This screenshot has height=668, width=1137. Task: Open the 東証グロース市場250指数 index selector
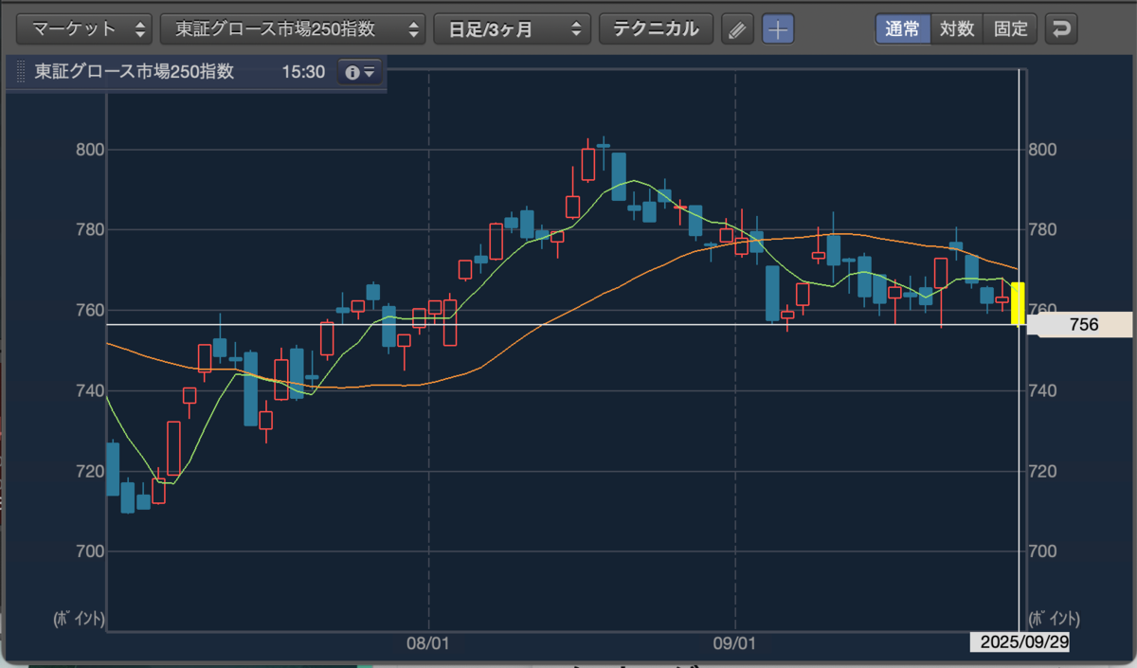[x=292, y=29]
